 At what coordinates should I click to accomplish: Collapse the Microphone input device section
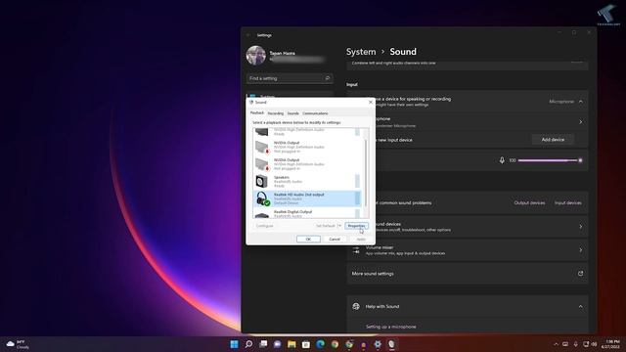click(580, 102)
